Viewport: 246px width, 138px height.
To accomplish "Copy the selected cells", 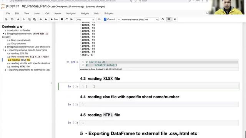I will click(x=29, y=19).
